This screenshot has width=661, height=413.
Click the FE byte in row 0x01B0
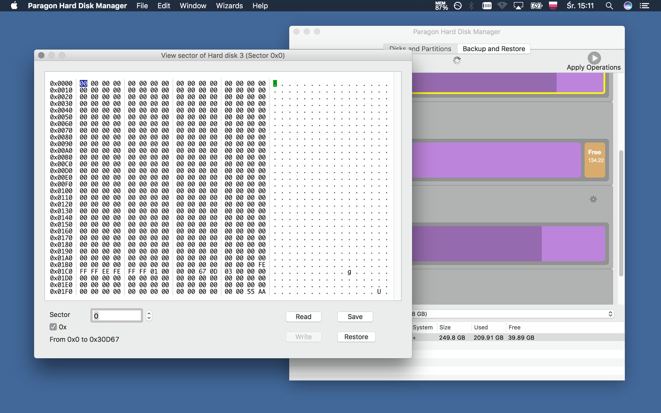pos(262,265)
